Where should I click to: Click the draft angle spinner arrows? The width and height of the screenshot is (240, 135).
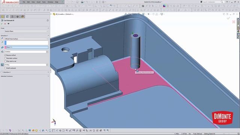click(47, 65)
